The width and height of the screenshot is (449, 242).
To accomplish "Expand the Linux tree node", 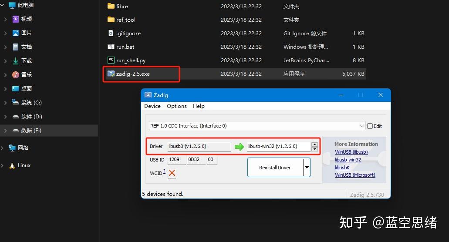I will [2, 166].
